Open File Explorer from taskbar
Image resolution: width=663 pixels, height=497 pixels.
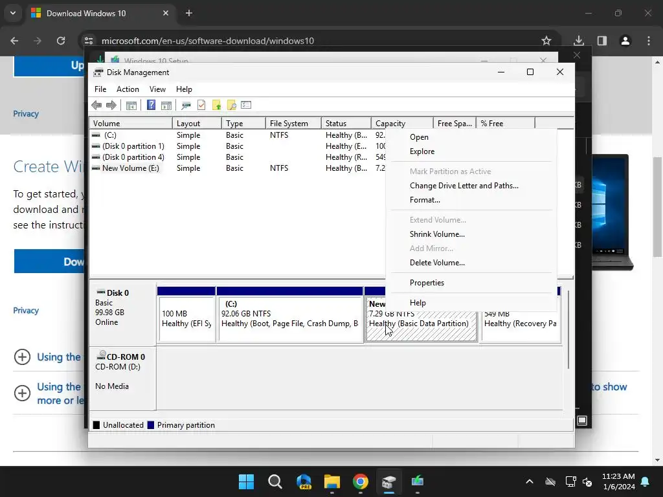332,481
